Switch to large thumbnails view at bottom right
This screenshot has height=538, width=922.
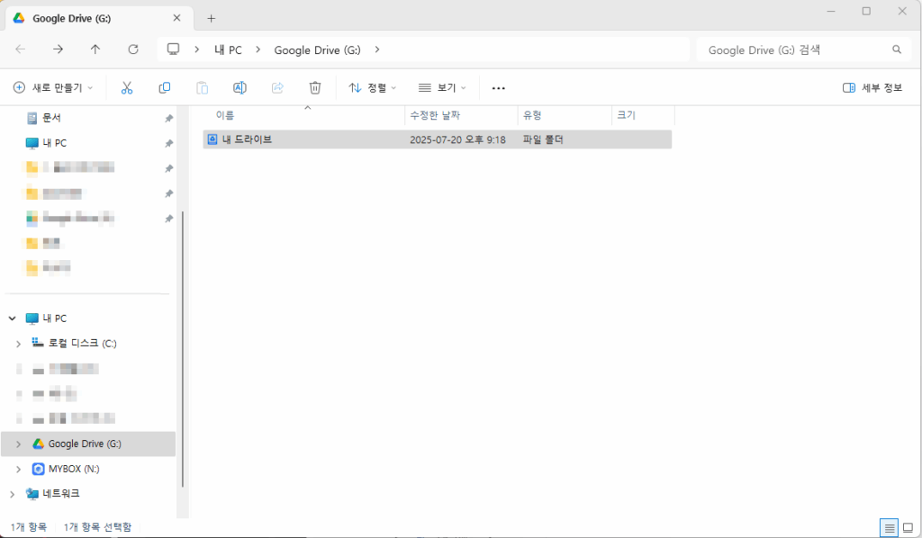[x=909, y=528]
